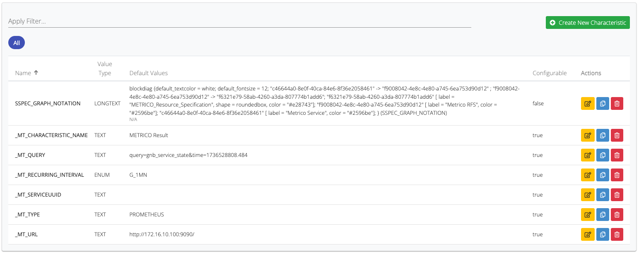Click the Configurable column header
Viewport: 639px width, 254px height.
tap(549, 73)
